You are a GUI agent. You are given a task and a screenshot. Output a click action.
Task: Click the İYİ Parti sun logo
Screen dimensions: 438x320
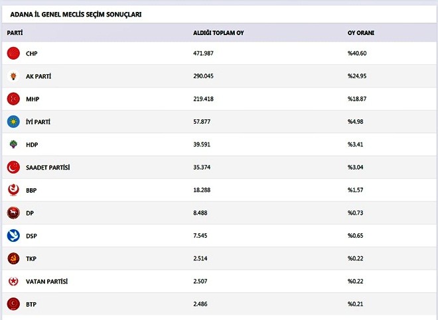click(13, 122)
